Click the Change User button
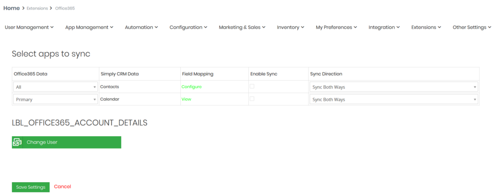Viewport: 492px width, 196px height. pyautogui.click(x=66, y=142)
